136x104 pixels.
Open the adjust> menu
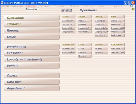click(103, 6)
